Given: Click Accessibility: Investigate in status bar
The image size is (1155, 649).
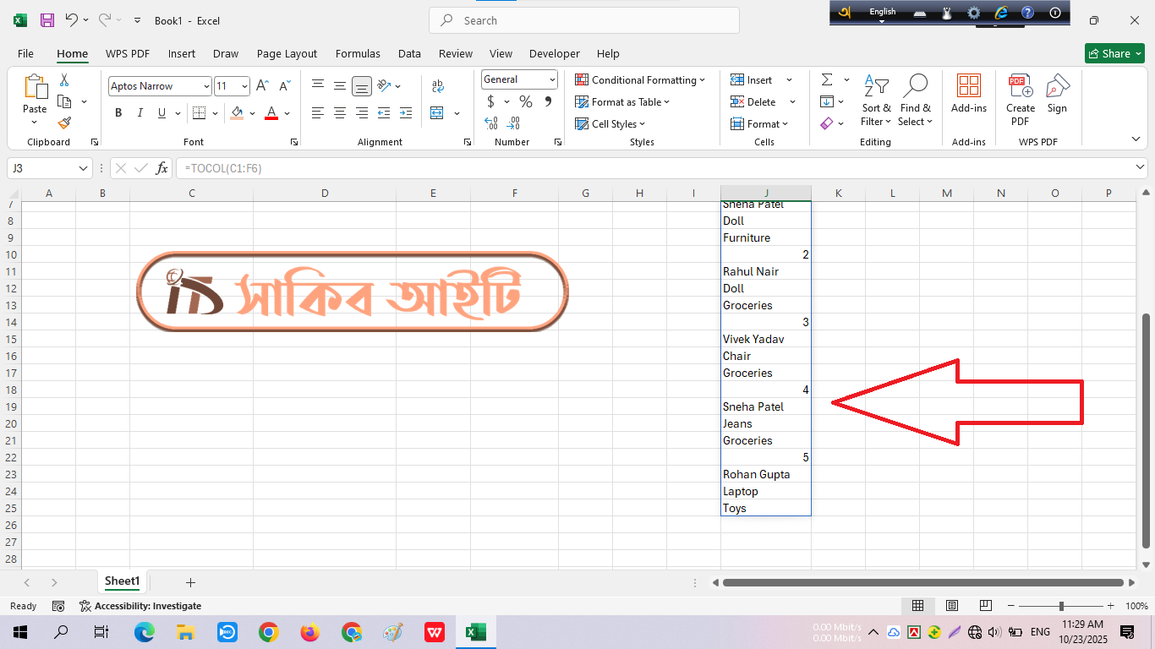Looking at the screenshot, I should click(140, 606).
